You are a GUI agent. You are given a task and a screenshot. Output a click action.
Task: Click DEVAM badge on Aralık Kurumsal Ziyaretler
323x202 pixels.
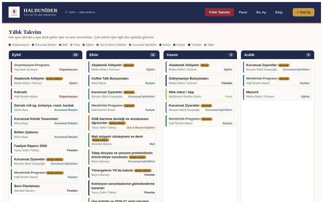284,65
